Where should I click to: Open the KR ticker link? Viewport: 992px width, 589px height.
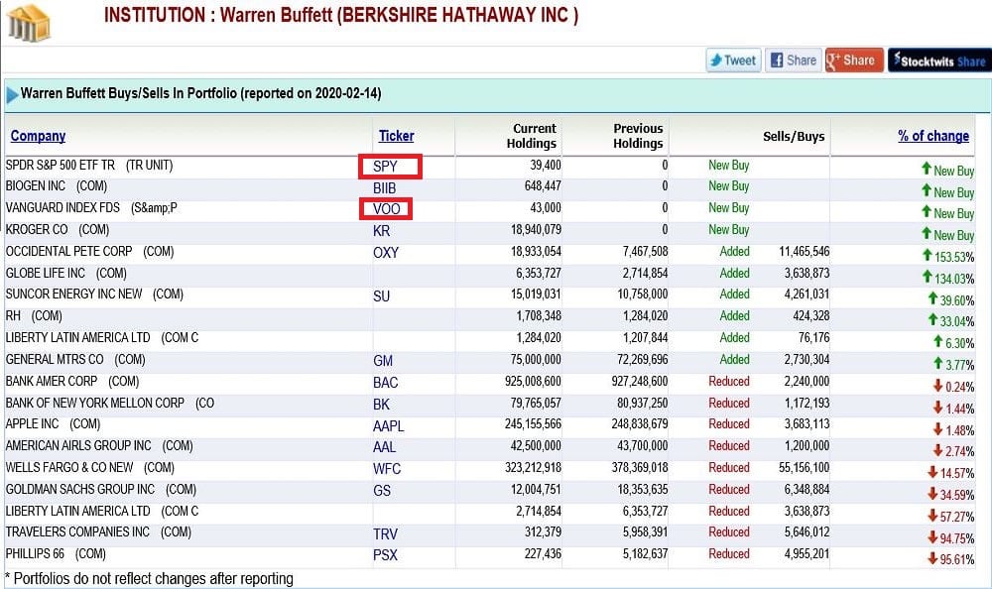(x=381, y=231)
